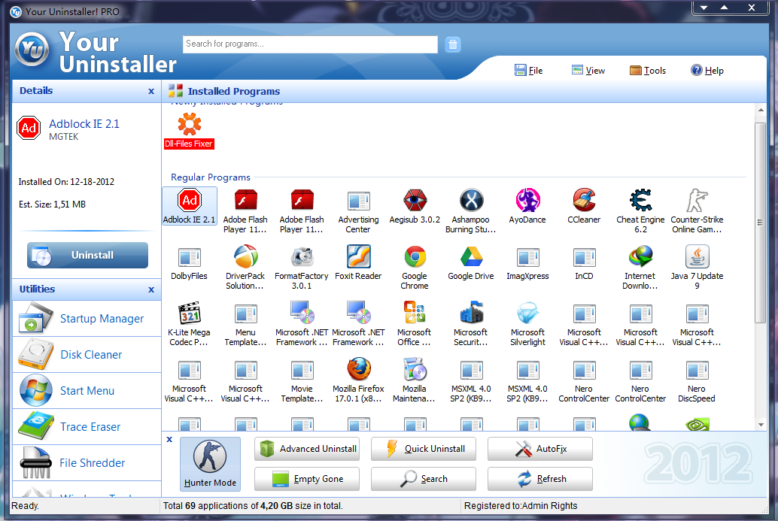Click scrollbar down arrow in program list

(760, 424)
